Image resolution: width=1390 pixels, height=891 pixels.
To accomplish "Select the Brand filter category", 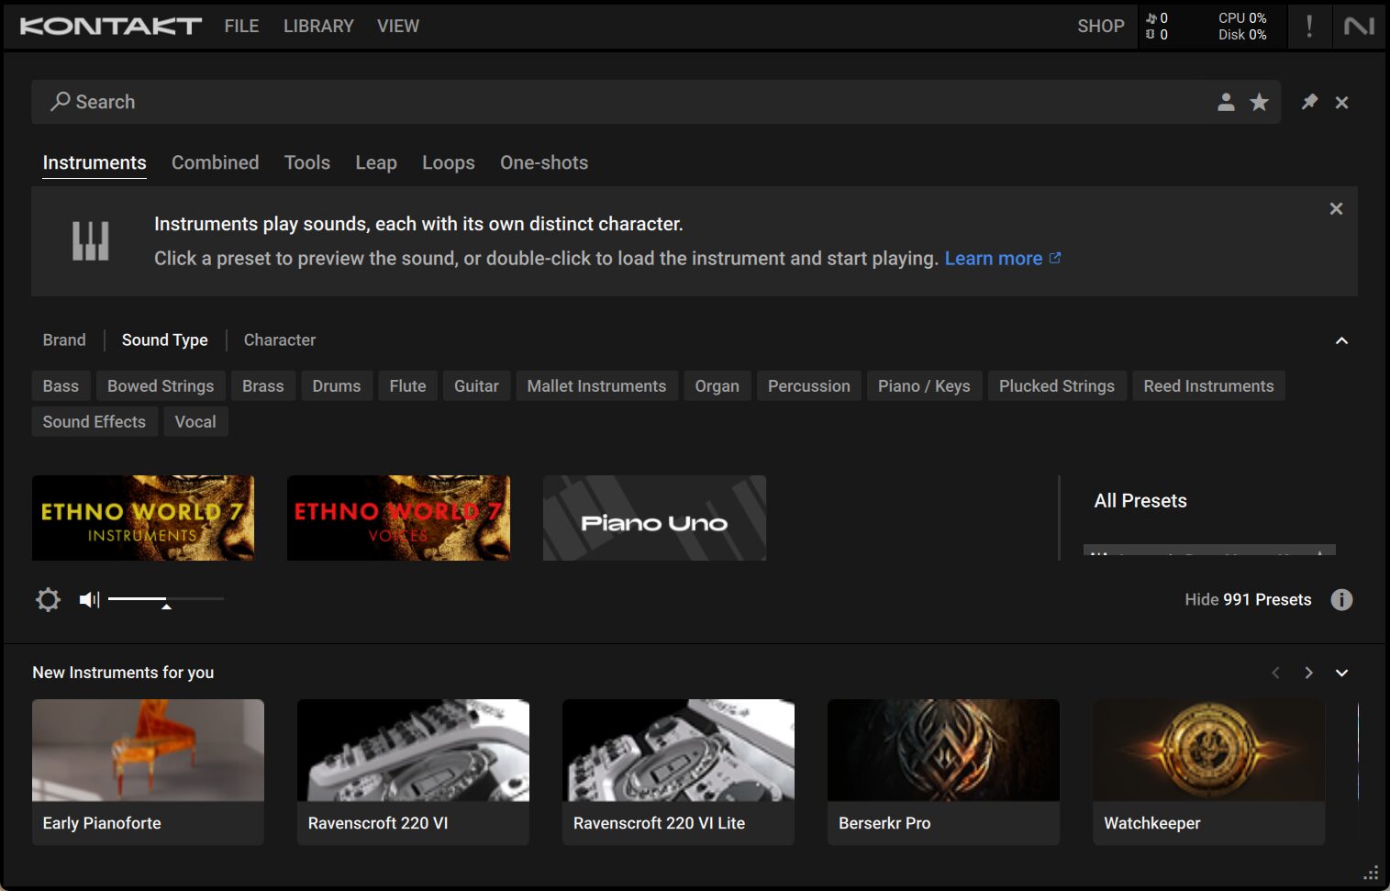I will click(64, 340).
